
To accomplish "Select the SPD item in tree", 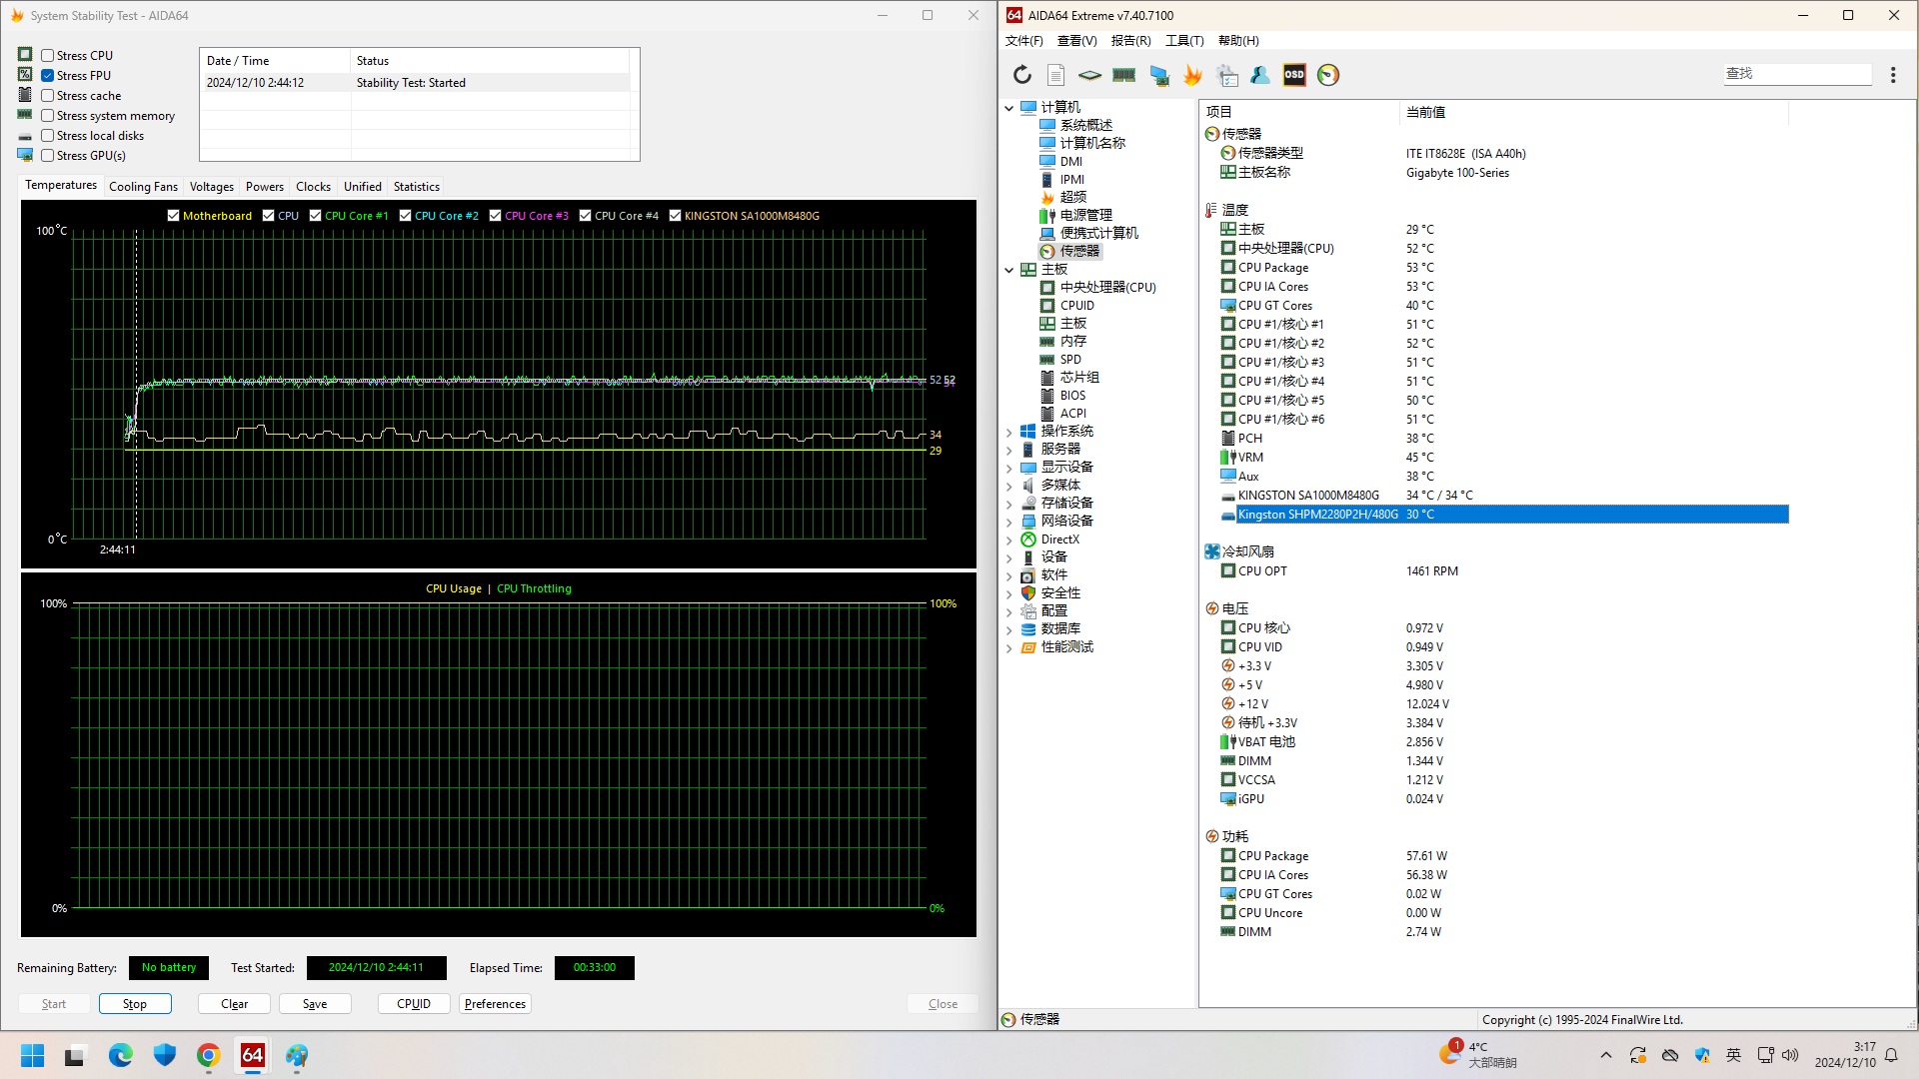I will coord(1070,359).
